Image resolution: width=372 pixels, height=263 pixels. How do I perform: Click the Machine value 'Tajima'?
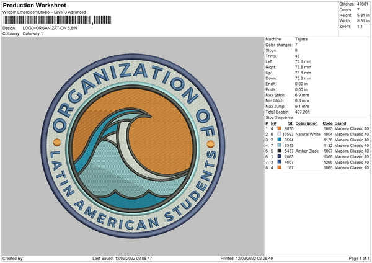click(x=301, y=39)
